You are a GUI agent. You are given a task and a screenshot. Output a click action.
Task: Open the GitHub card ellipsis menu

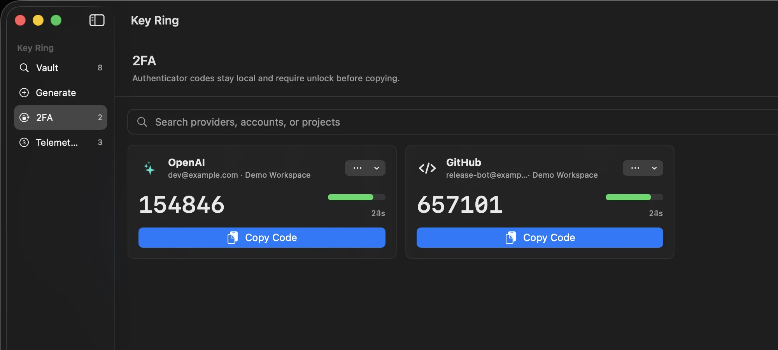[643, 168]
